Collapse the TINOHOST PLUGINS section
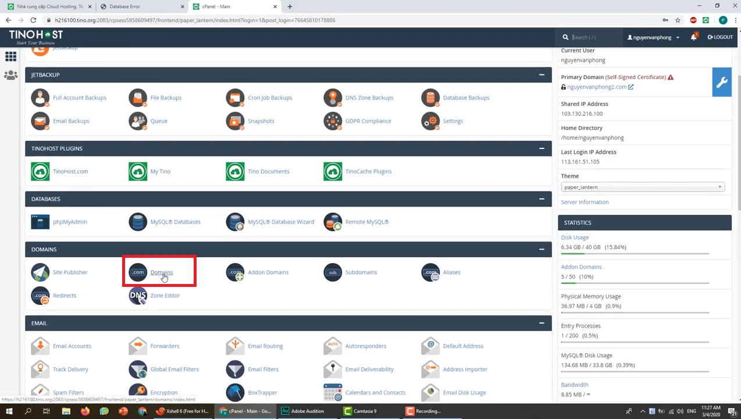The width and height of the screenshot is (741, 419). (x=541, y=148)
